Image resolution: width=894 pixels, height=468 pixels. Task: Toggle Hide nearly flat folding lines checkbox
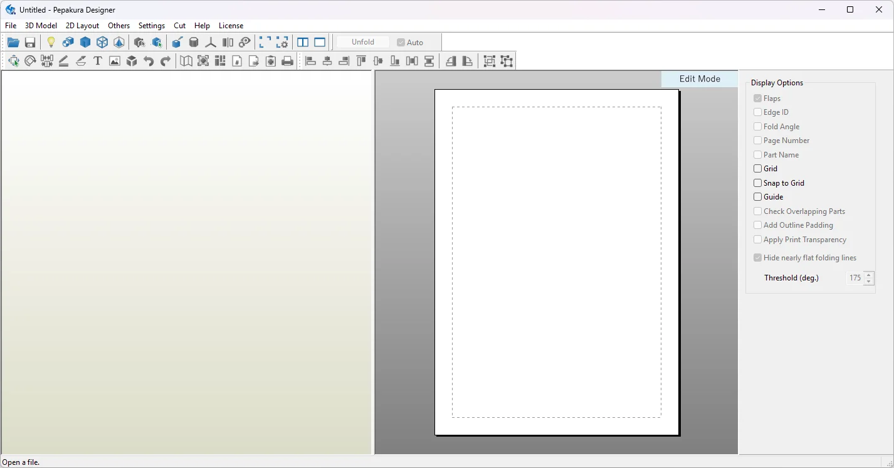coord(758,258)
